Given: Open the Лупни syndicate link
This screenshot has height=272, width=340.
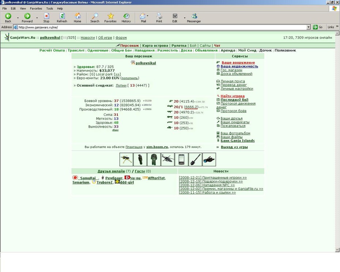Looking at the screenshot, I should coord(121,86).
